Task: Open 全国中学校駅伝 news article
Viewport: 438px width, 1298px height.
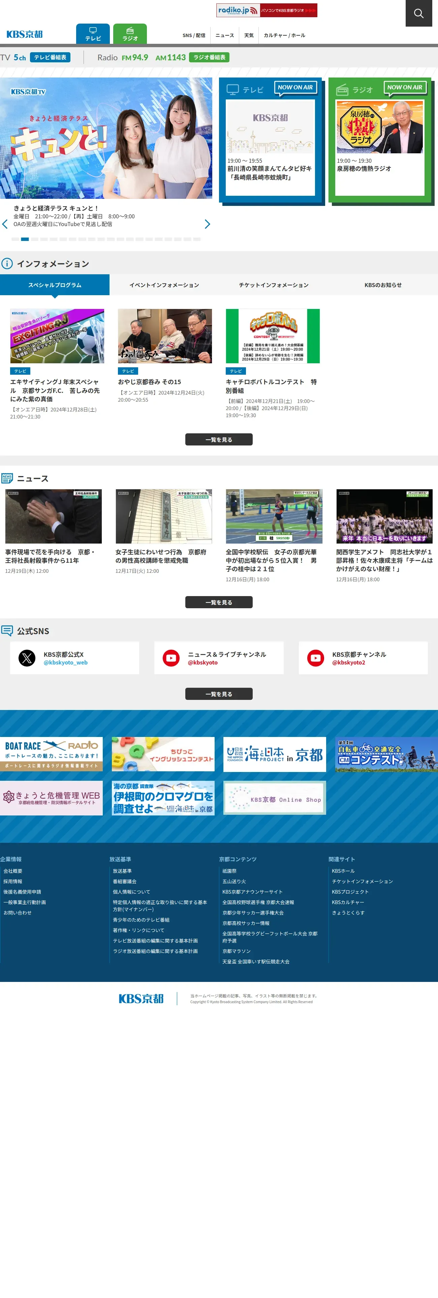Action: pos(274,517)
